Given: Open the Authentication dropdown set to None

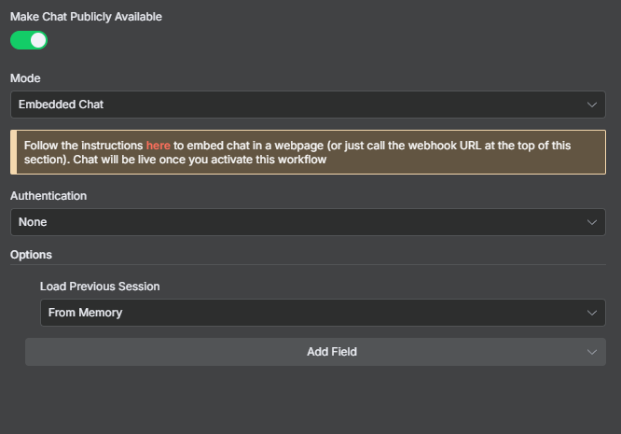Looking at the screenshot, I should pos(308,222).
